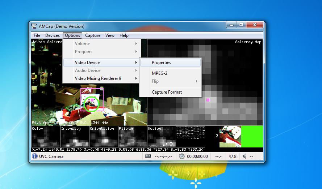Maximize the AMCap window
322x189 pixels.
[x=241, y=25]
